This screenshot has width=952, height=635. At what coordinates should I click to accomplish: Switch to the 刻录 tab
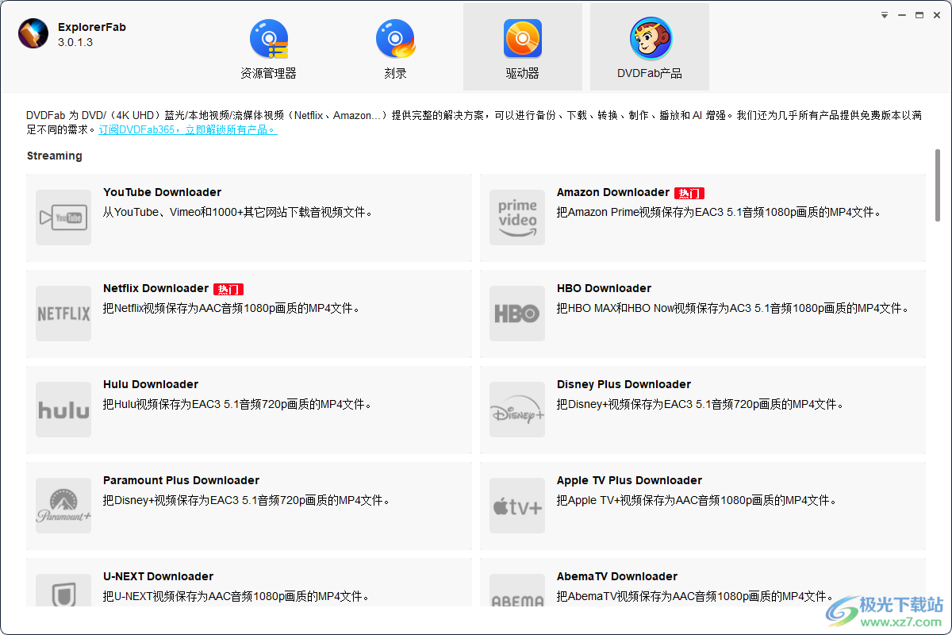[395, 47]
